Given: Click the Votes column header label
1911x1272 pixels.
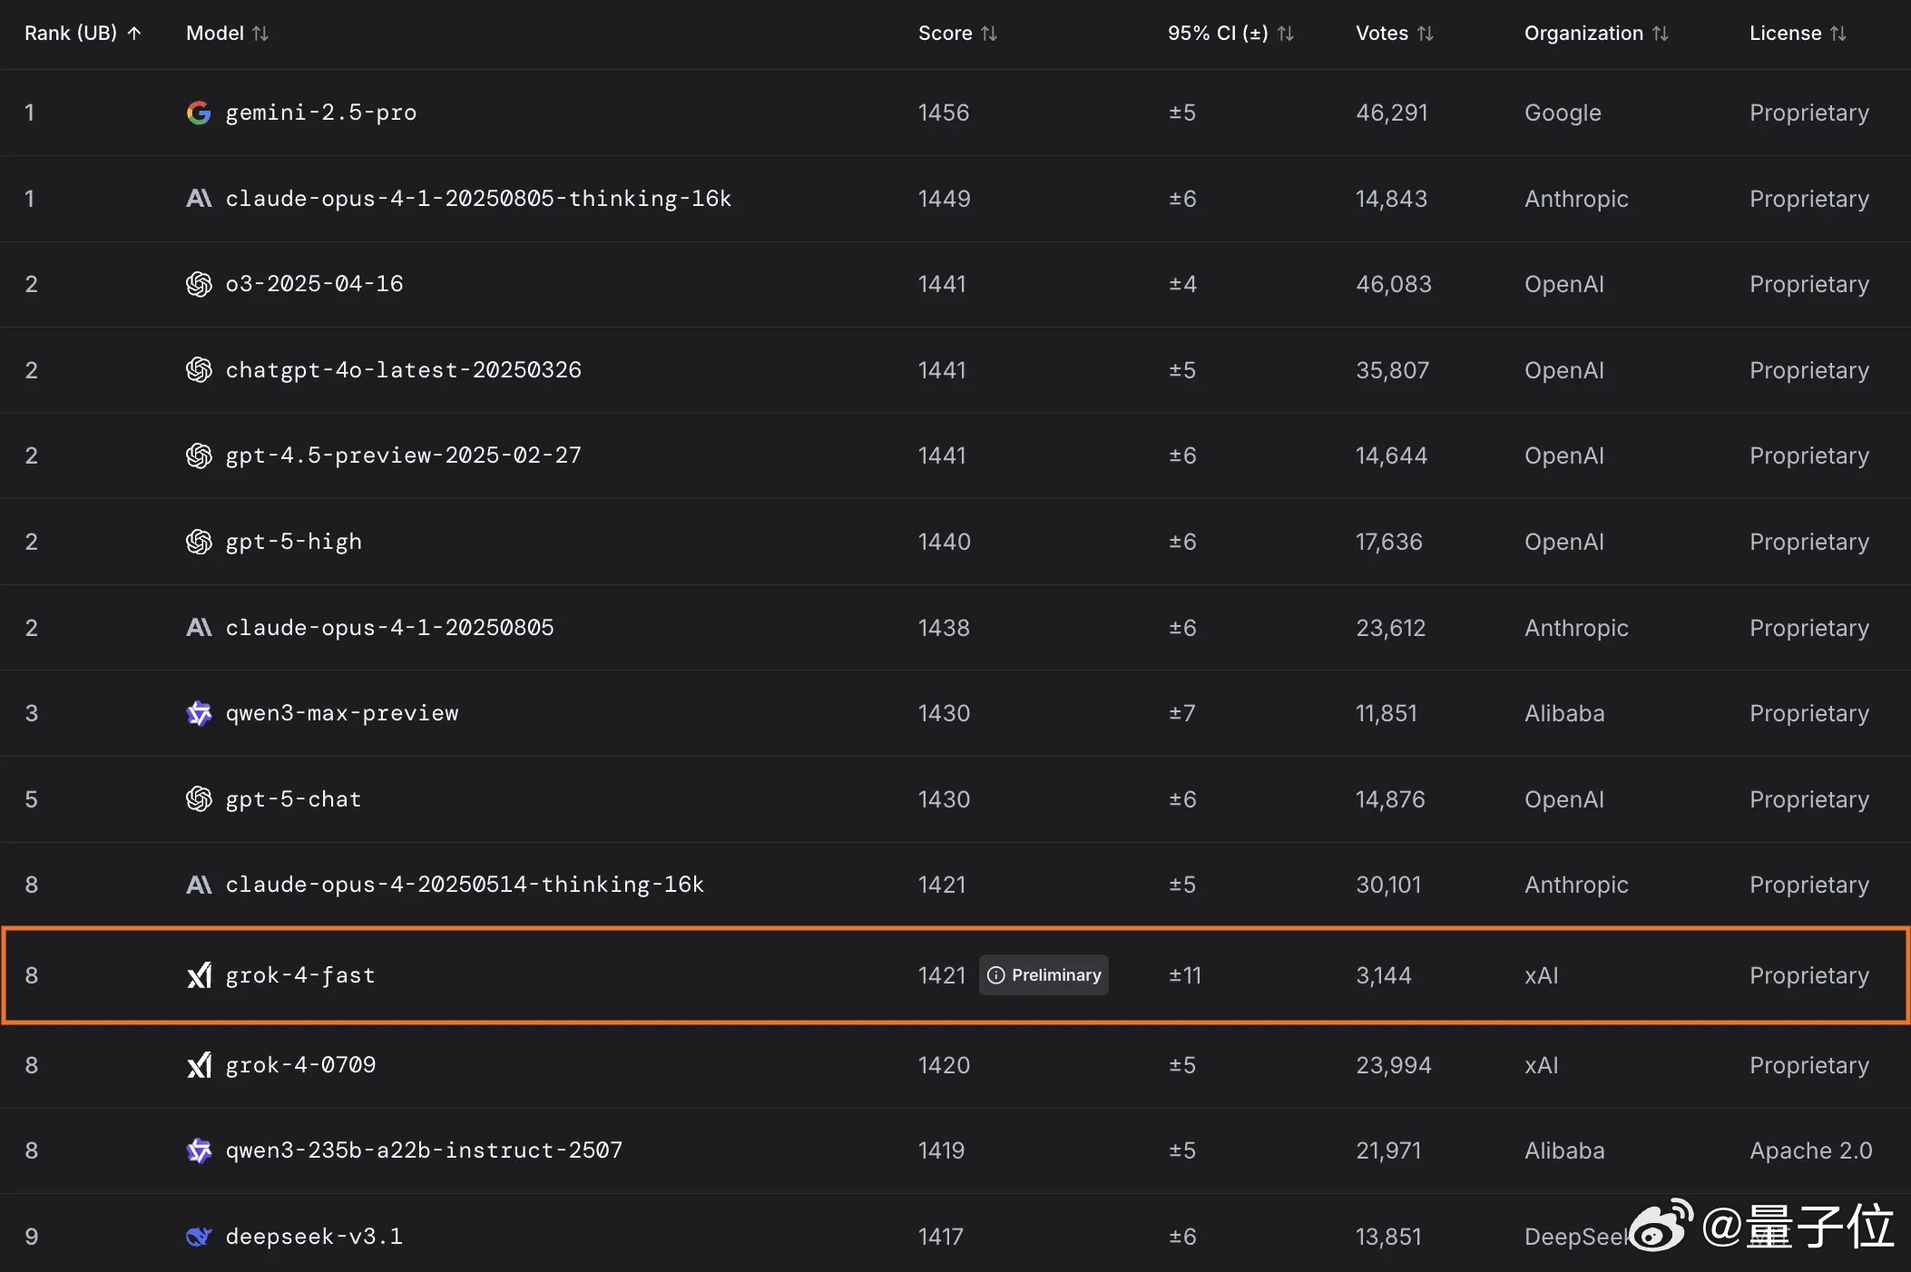Looking at the screenshot, I should point(1382,34).
